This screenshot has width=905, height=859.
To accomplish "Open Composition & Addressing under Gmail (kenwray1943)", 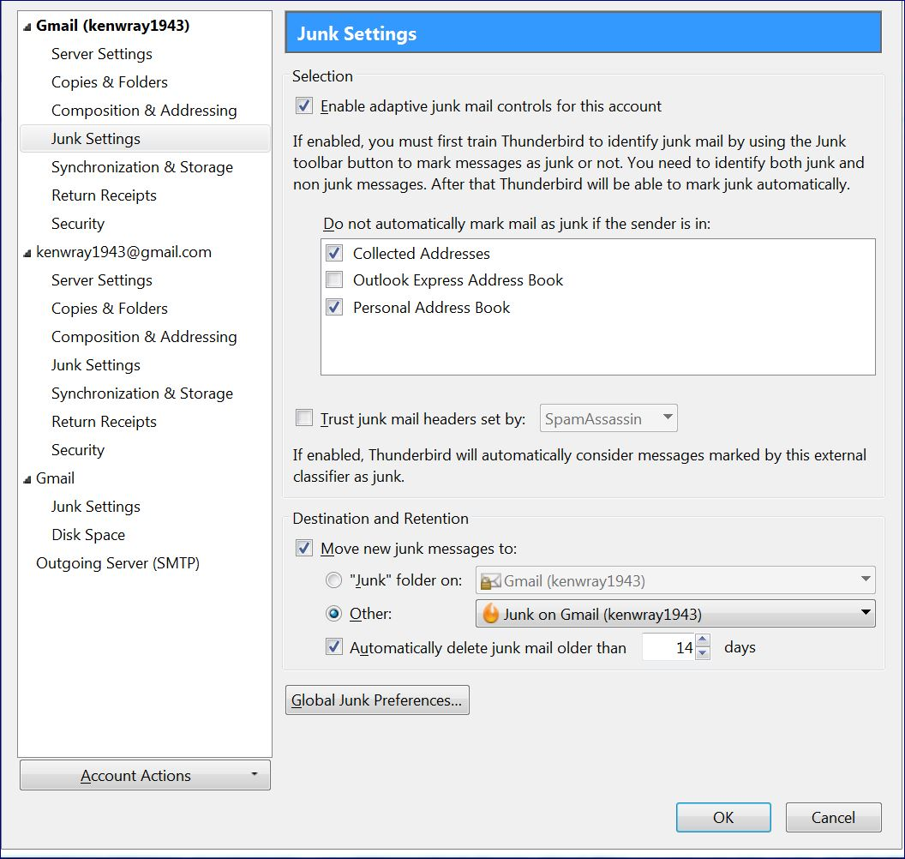I will pos(144,111).
